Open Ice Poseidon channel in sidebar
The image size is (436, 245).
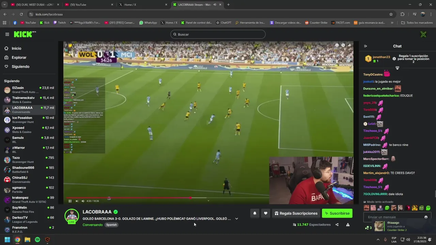(x=29, y=120)
